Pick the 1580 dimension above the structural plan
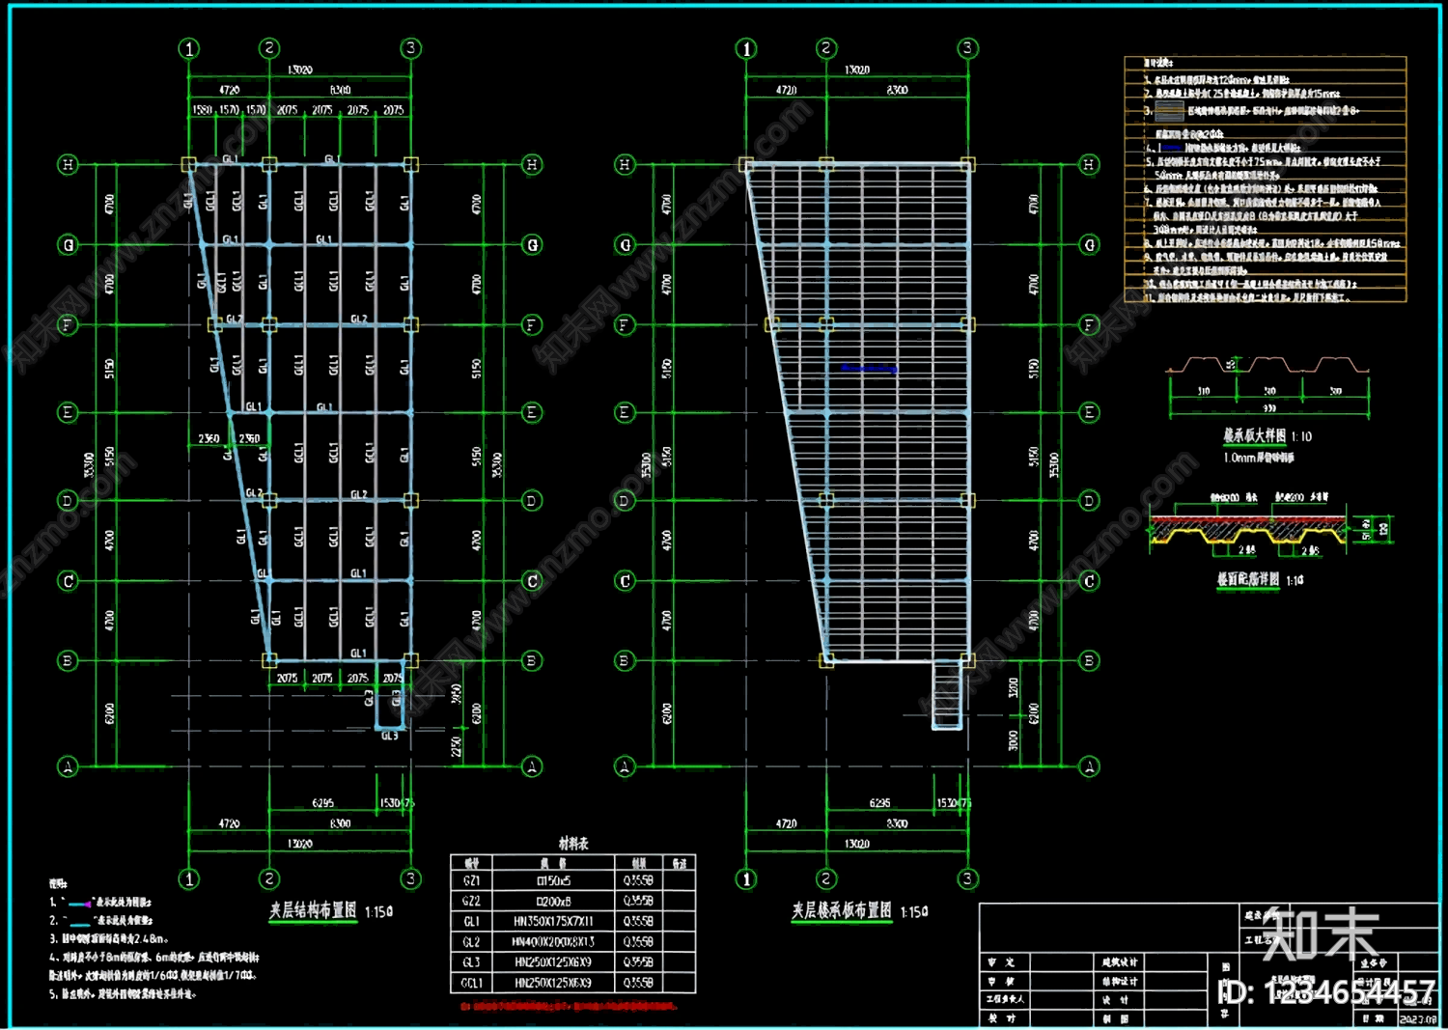 coord(202,110)
